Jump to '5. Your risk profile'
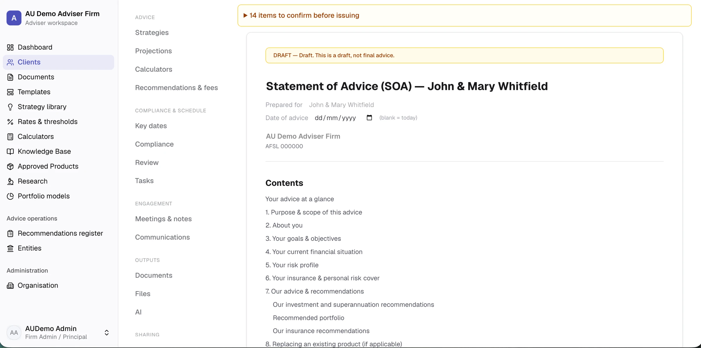 [292, 265]
